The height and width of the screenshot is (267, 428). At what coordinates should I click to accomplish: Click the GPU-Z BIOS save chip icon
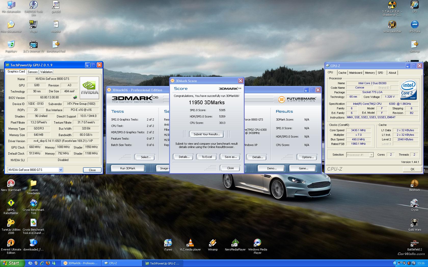tap(75, 97)
